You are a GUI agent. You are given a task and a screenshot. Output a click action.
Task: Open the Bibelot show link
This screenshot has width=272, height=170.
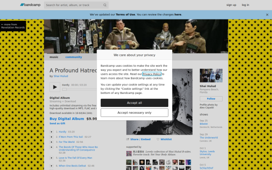(204, 124)
